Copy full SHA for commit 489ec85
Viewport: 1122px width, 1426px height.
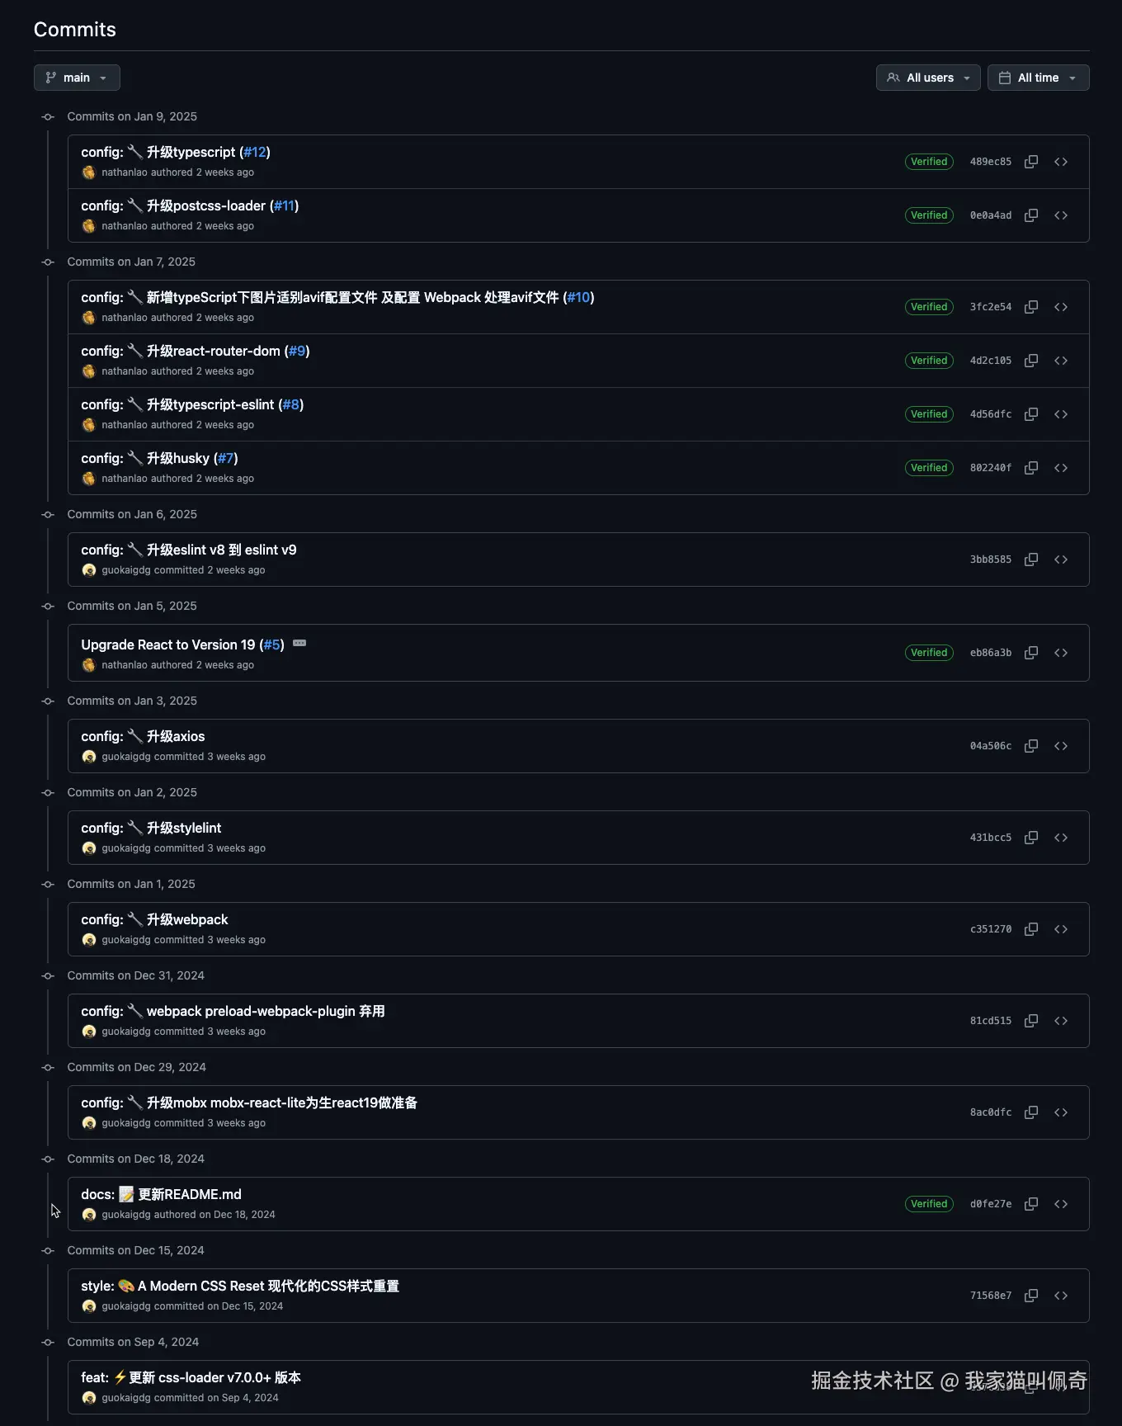1030,162
